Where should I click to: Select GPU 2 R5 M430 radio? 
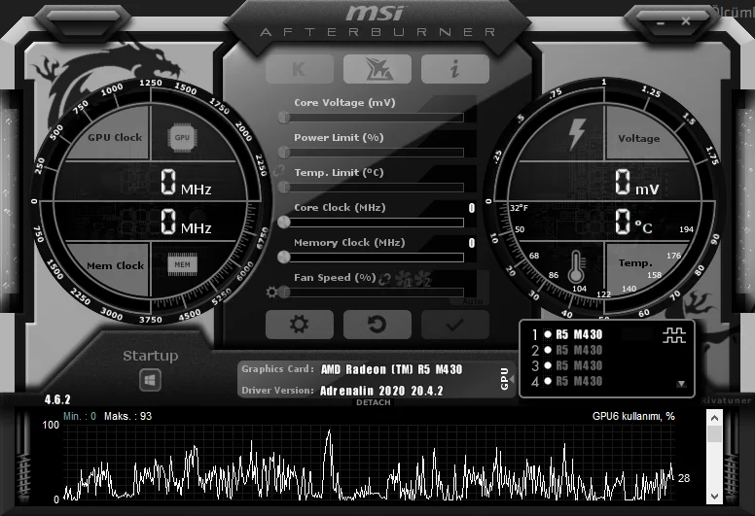click(x=548, y=350)
